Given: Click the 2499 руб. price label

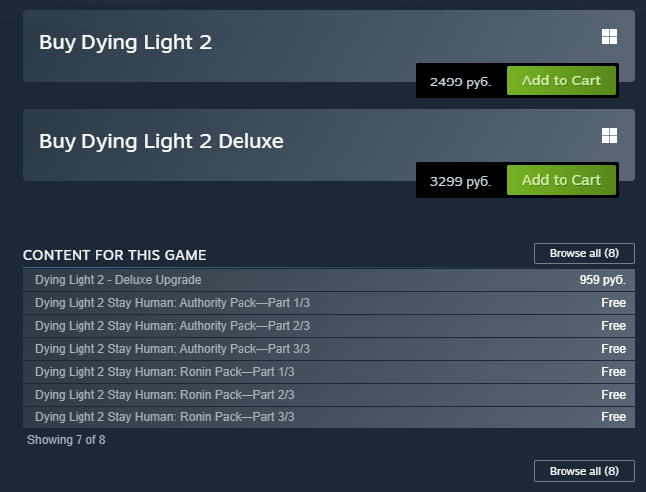Looking at the screenshot, I should pyautogui.click(x=460, y=82).
